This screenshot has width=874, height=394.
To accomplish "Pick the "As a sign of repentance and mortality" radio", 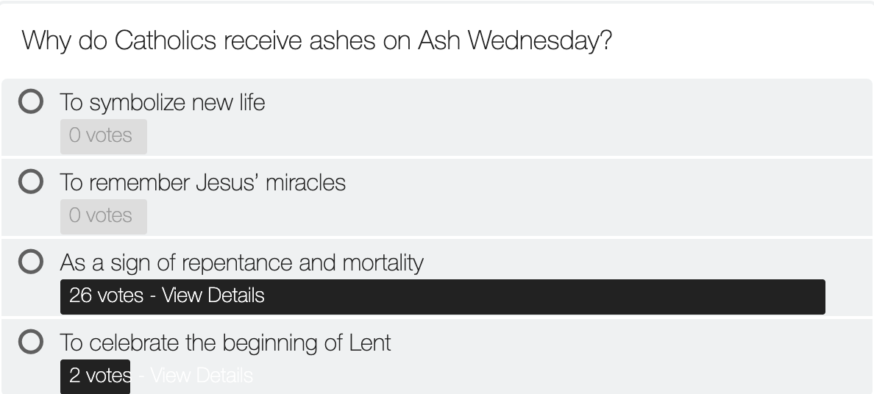I will point(31,262).
